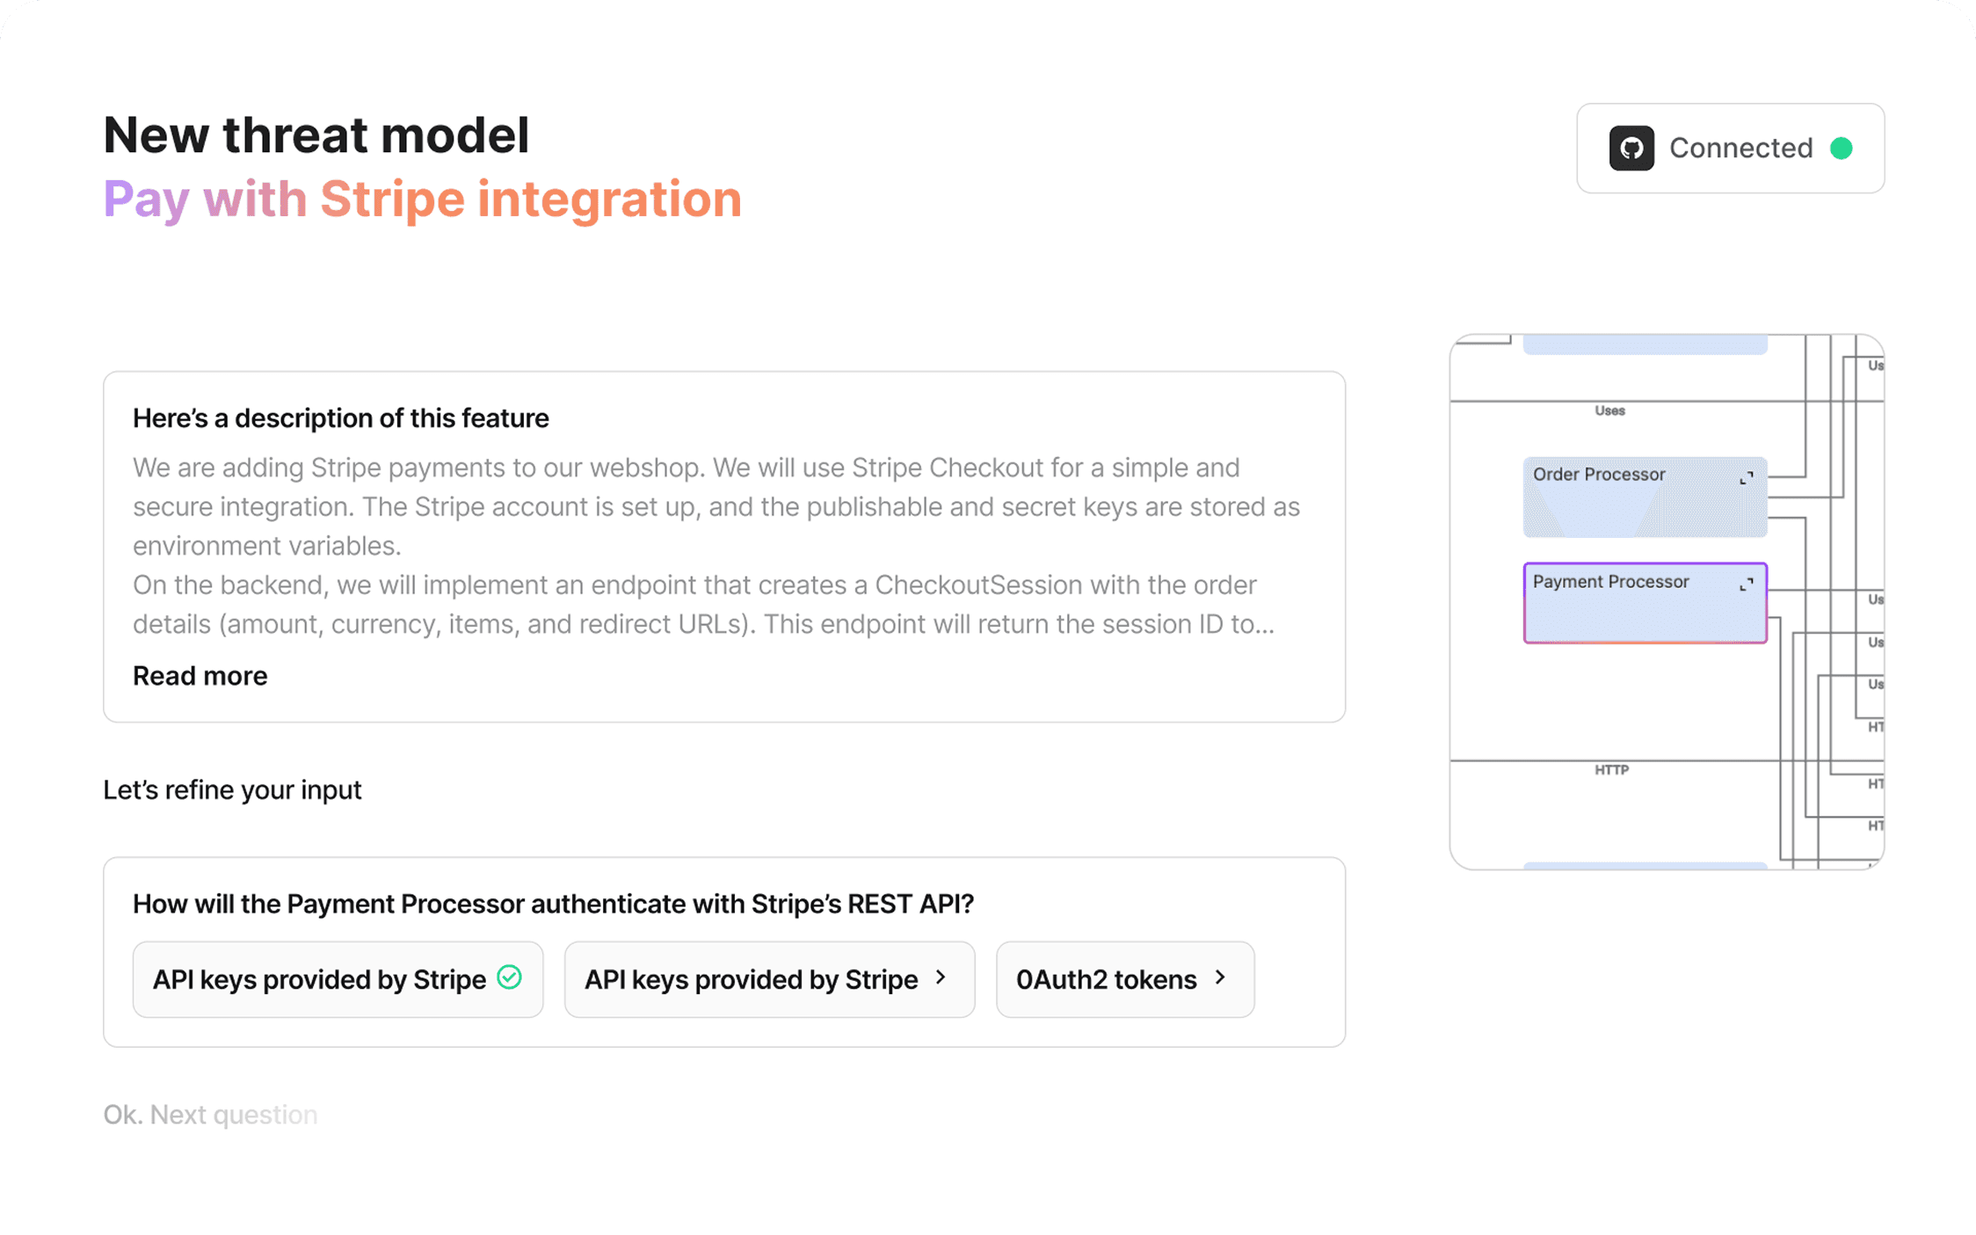Click the green connection status dot
Image resolution: width=1976 pixels, height=1235 pixels.
tap(1841, 148)
